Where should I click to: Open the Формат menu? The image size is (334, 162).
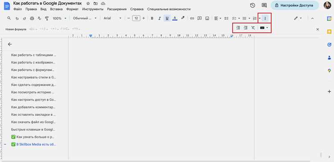pyautogui.click(x=72, y=9)
